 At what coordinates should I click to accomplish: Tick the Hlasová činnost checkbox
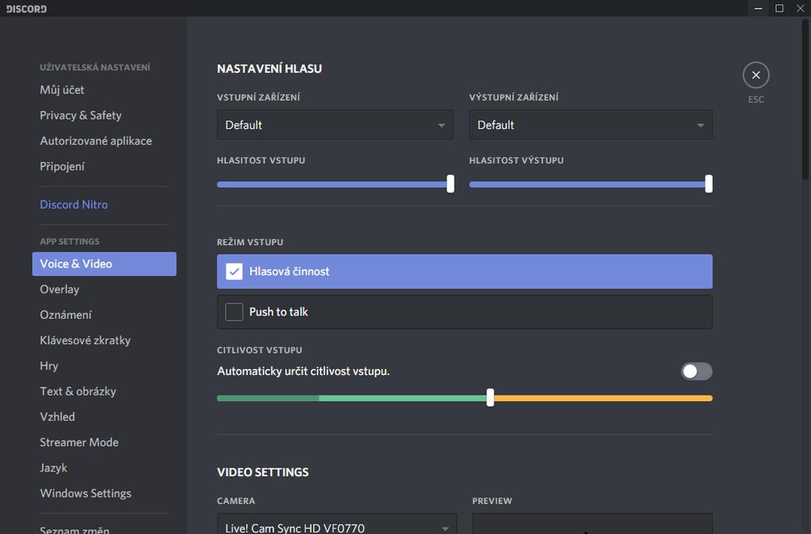pyautogui.click(x=234, y=271)
